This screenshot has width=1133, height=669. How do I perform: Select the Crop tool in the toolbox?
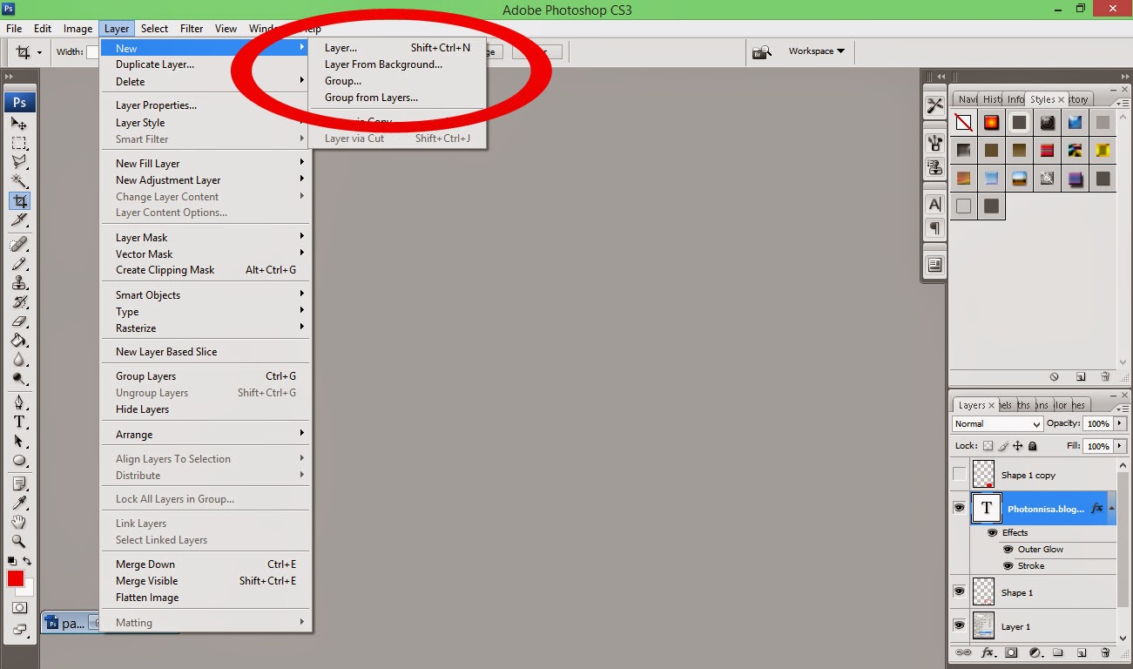click(x=19, y=201)
